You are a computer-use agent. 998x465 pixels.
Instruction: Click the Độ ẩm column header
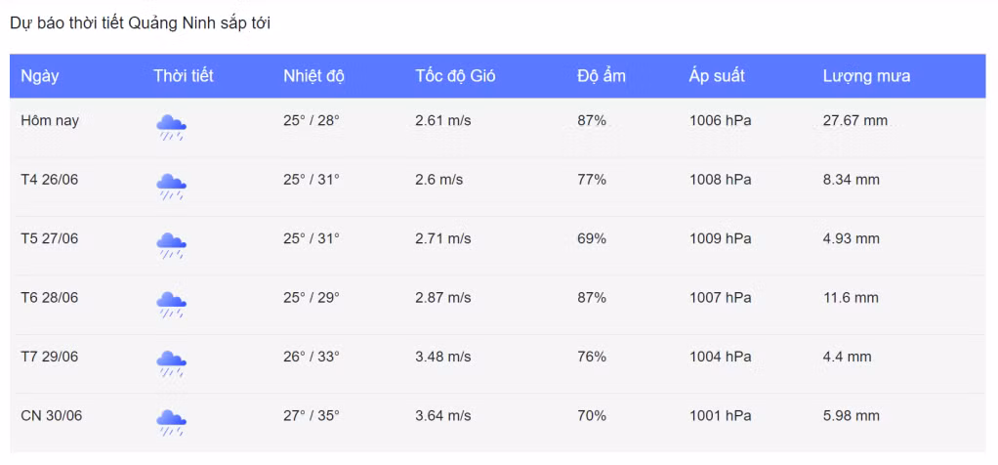click(602, 76)
